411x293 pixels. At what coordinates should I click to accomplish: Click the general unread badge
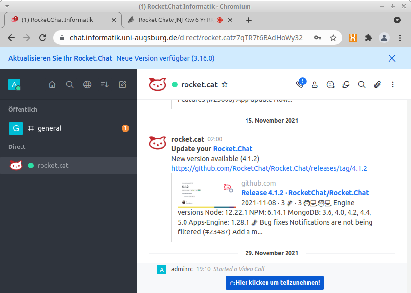(x=125, y=128)
